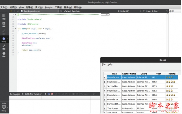Click the step into debugger icon
This screenshot has height=114, width=182.
(59, 94)
